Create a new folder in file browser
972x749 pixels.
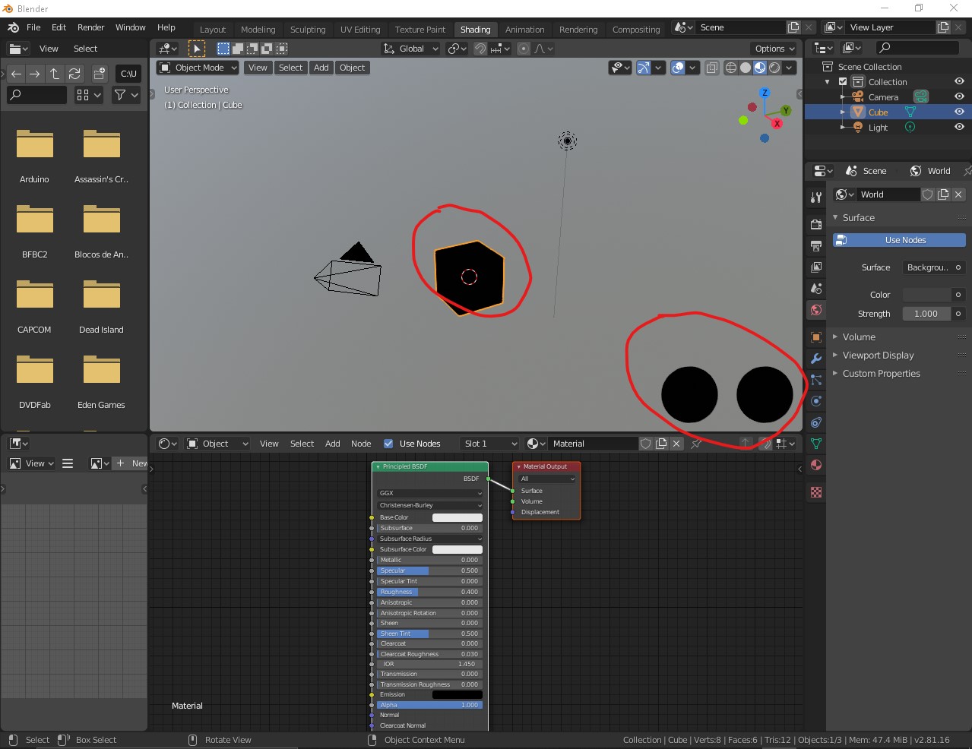[100, 74]
